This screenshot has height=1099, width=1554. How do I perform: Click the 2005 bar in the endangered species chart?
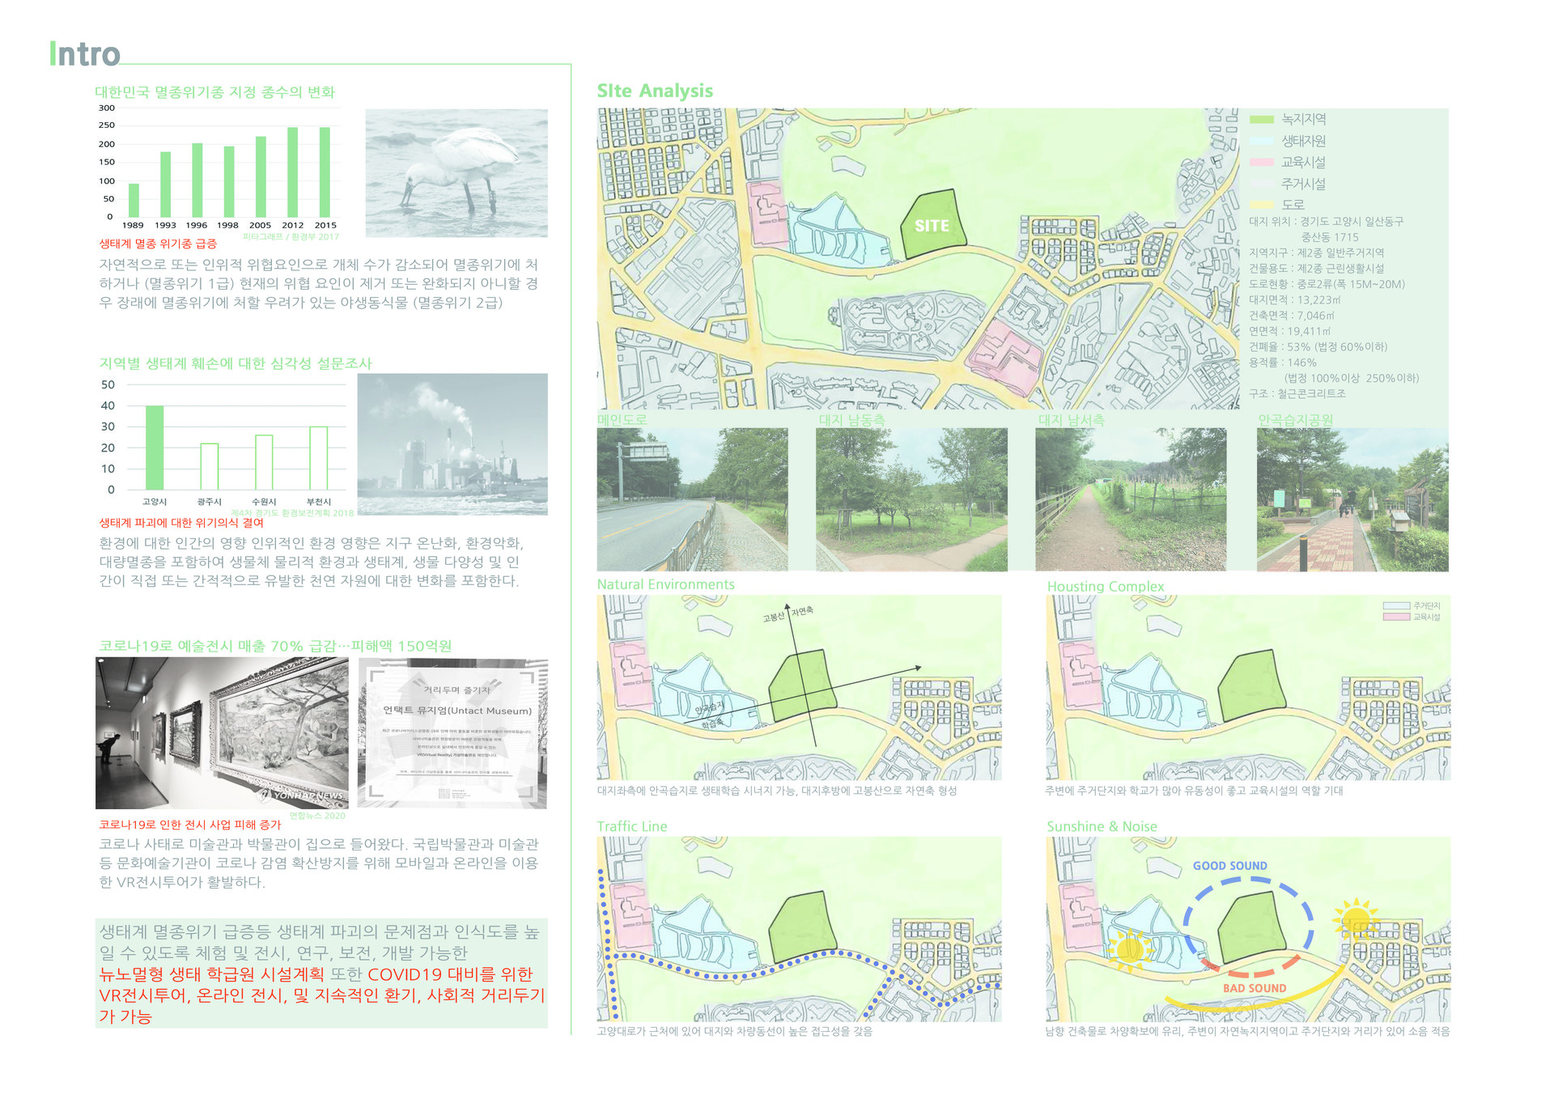tap(261, 176)
